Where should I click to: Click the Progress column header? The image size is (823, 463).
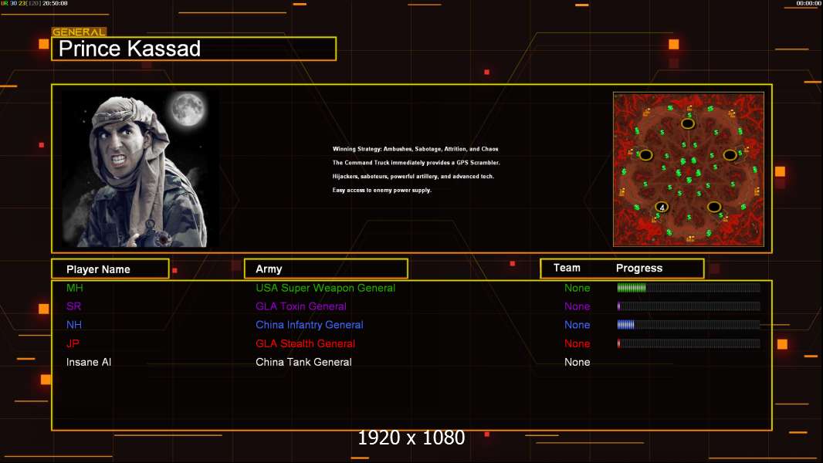[x=638, y=268]
